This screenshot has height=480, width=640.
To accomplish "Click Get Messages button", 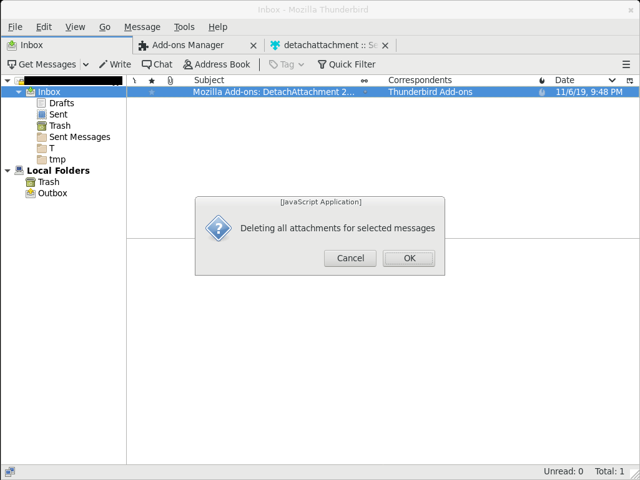I will pyautogui.click(x=42, y=64).
